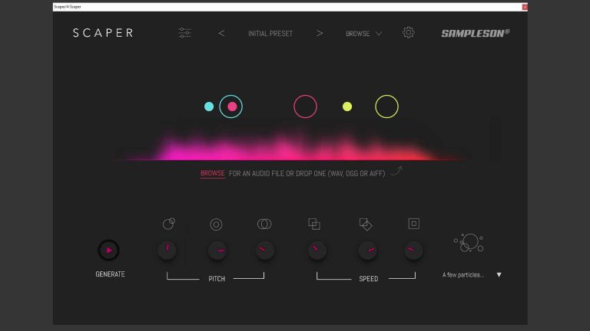The image size is (590, 331).
Task: Adjust the first SPEED knob
Action: coord(317,251)
